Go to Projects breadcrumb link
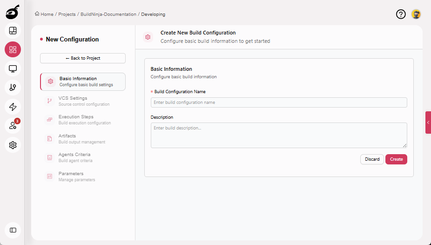Screen dimensions: 431x245 tap(67, 14)
